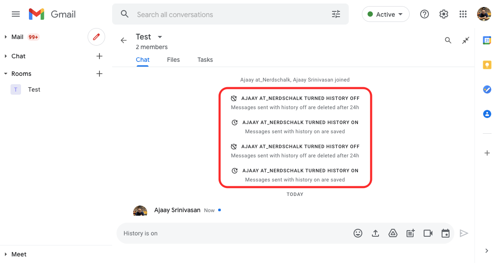Expand the Test room name menu

[x=160, y=37]
